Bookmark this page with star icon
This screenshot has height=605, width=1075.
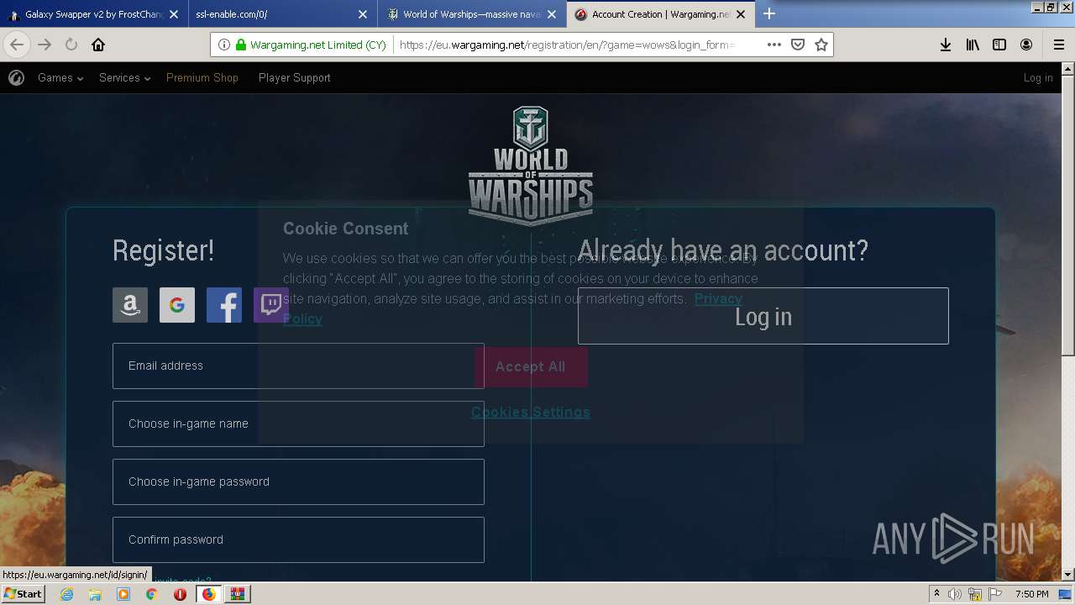(x=821, y=45)
